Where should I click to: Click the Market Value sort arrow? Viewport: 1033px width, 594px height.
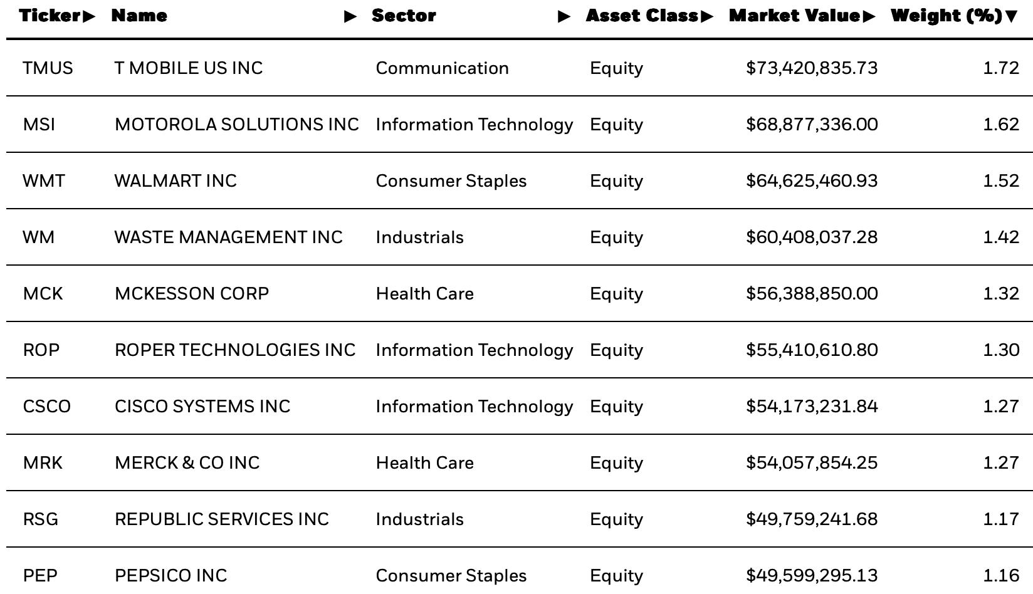pyautogui.click(x=869, y=16)
